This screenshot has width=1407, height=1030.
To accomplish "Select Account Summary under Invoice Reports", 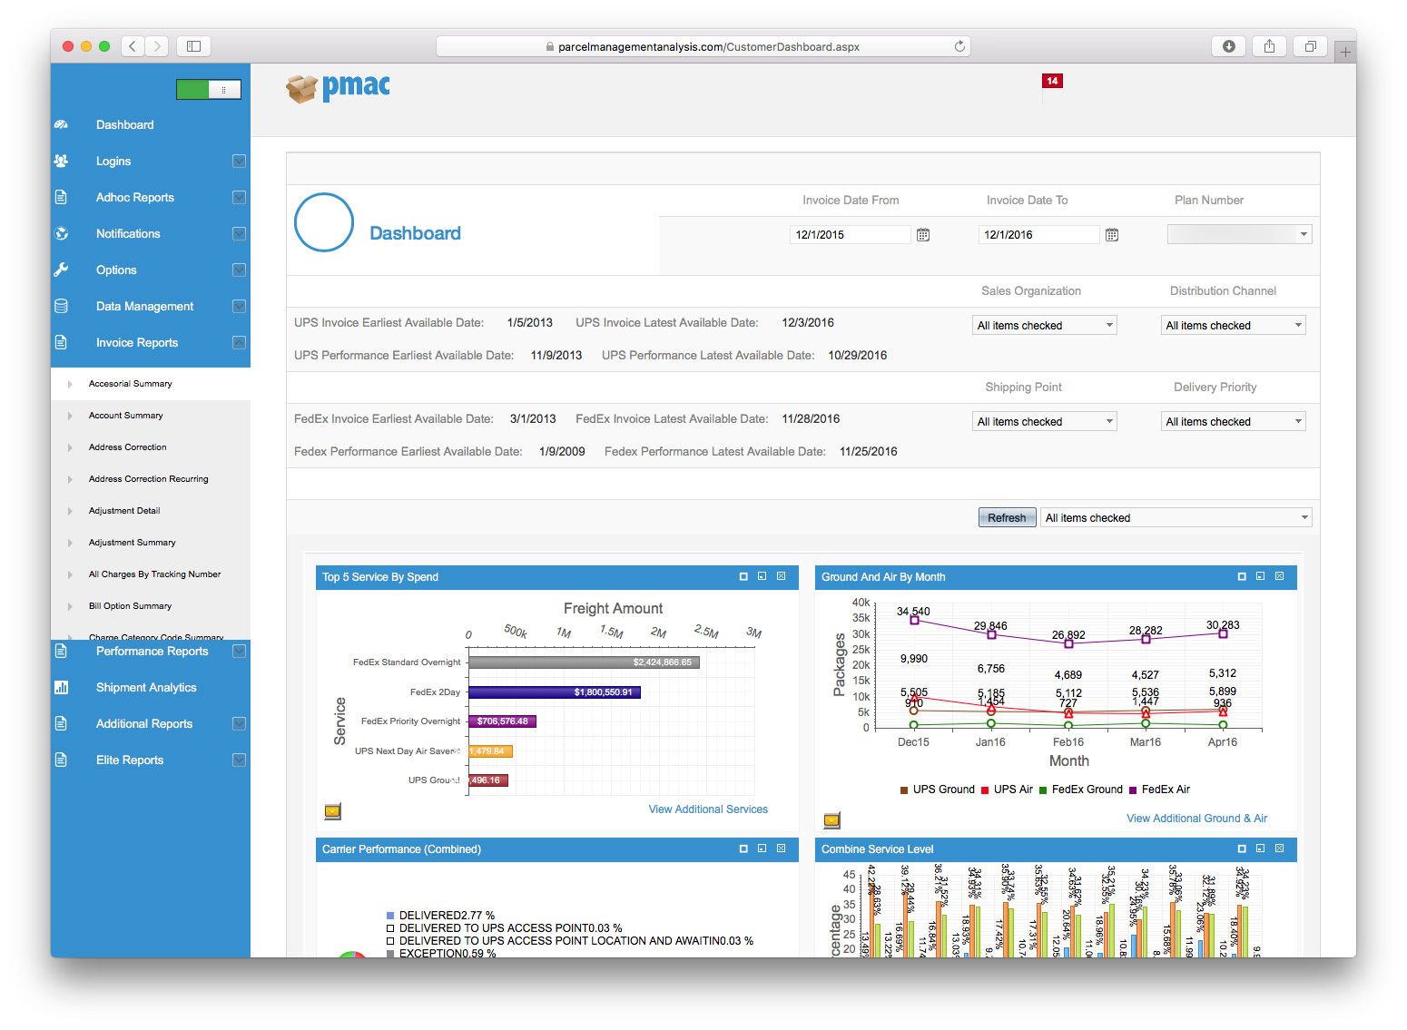I will tap(126, 416).
